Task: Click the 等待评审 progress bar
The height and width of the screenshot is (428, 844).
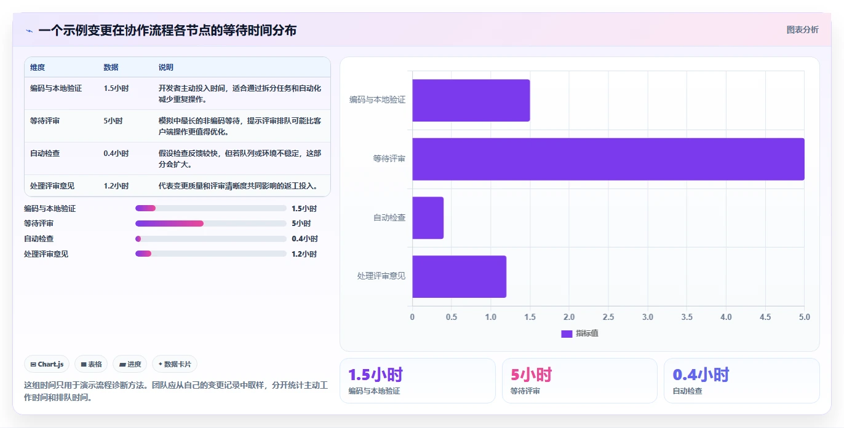Action: [211, 224]
